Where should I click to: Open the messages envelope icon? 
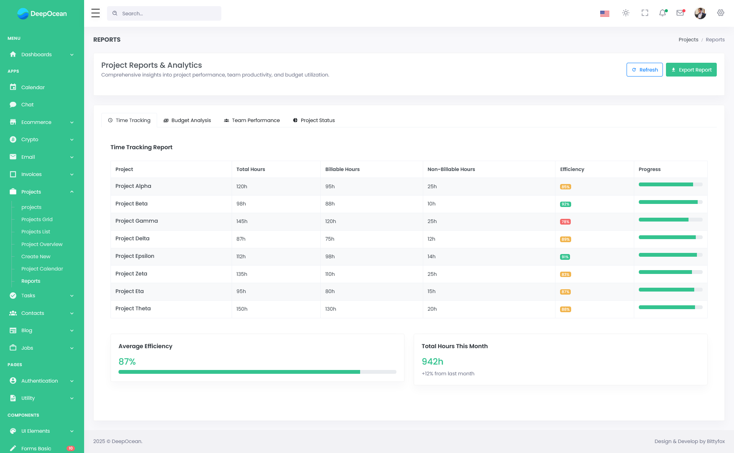tap(680, 13)
